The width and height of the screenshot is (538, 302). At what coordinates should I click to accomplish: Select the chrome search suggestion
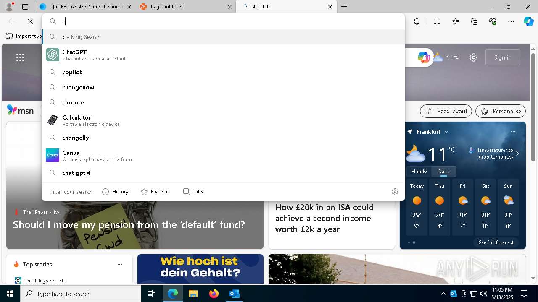click(223, 102)
